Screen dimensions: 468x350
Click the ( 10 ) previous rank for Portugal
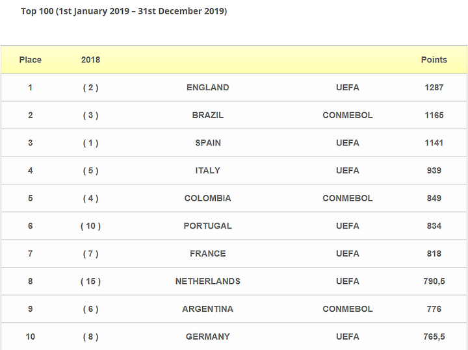click(90, 226)
